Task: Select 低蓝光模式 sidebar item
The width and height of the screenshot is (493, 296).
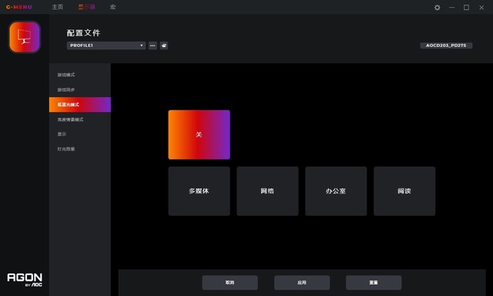Action: point(80,104)
